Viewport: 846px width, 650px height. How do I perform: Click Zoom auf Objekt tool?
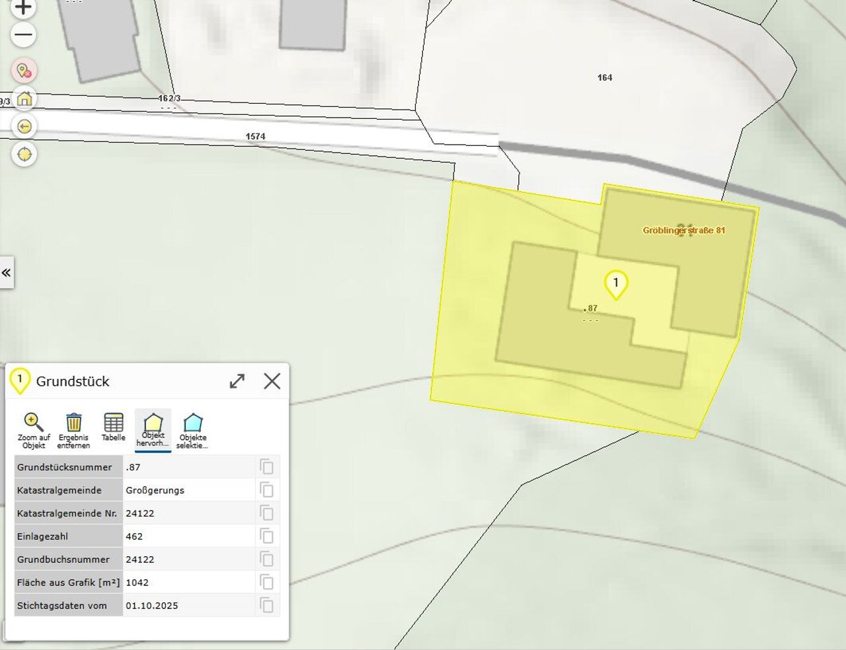coord(34,430)
